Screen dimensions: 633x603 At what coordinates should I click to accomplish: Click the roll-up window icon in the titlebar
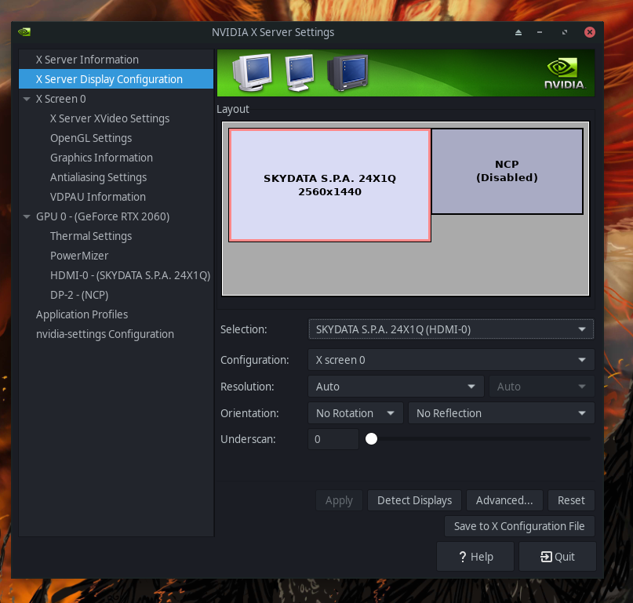click(518, 32)
